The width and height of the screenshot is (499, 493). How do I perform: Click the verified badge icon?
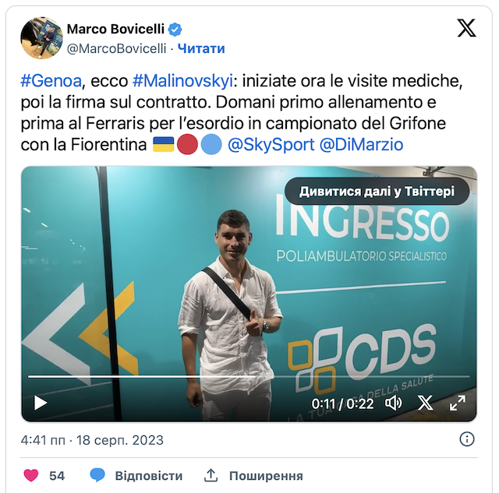point(175,30)
